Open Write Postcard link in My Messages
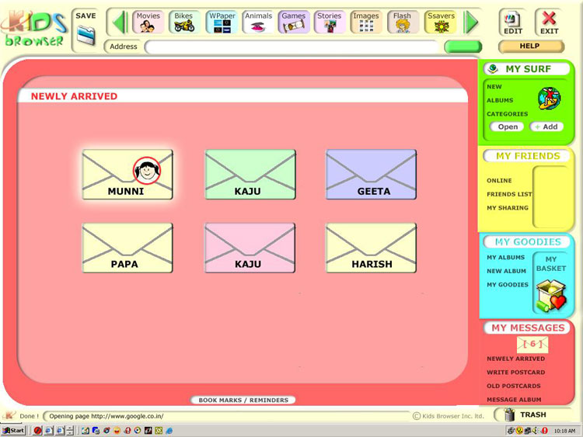The image size is (583, 437). [x=516, y=372]
